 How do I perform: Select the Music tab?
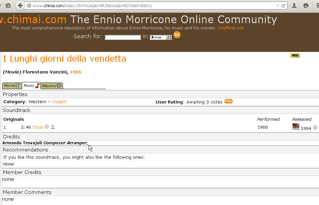(31, 86)
